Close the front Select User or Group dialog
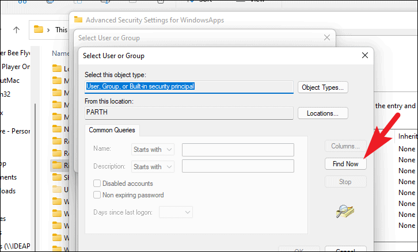 pyautogui.click(x=365, y=55)
